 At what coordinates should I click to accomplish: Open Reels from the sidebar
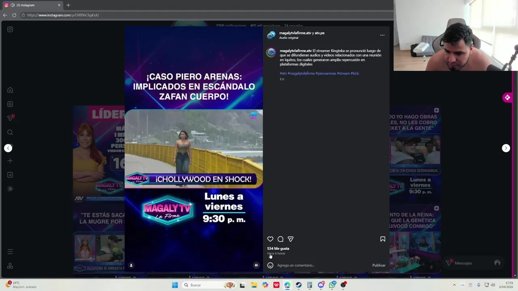10,104
